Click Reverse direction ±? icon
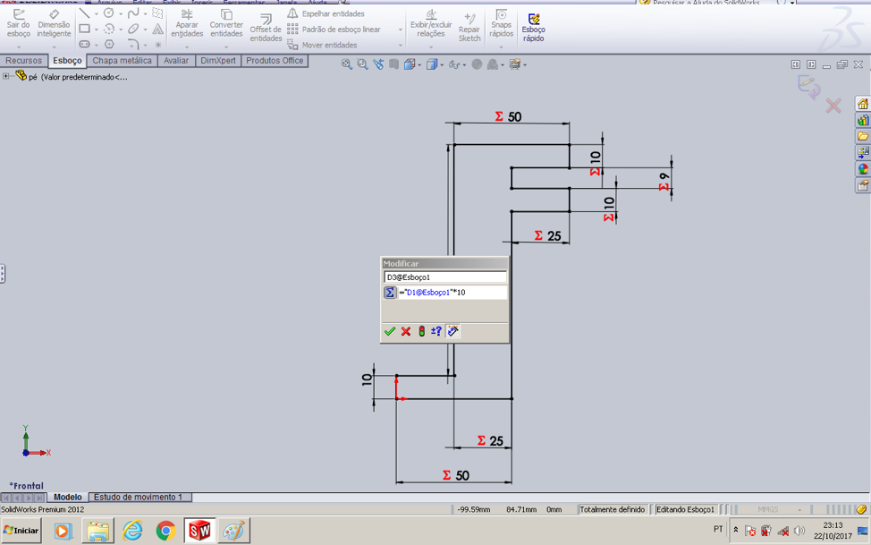Image resolution: width=871 pixels, height=545 pixels. click(436, 331)
